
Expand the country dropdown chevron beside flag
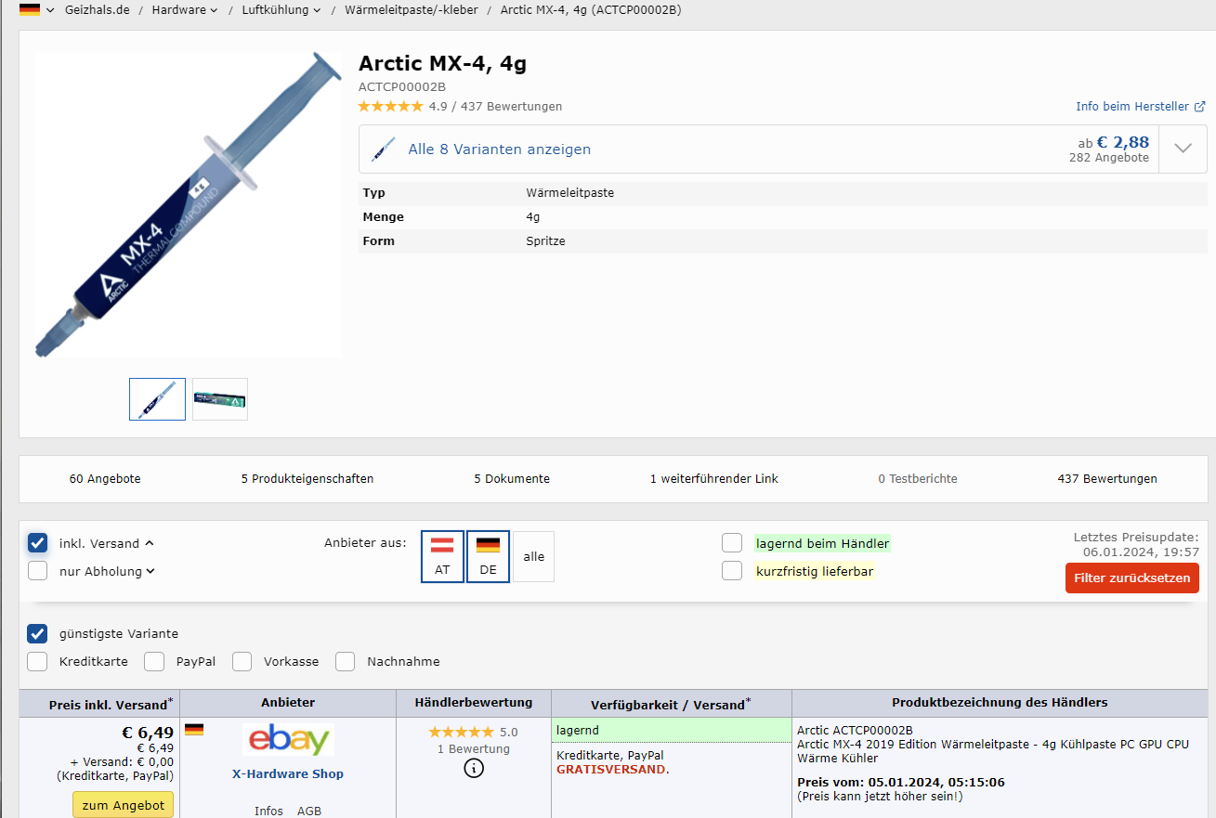tap(49, 10)
